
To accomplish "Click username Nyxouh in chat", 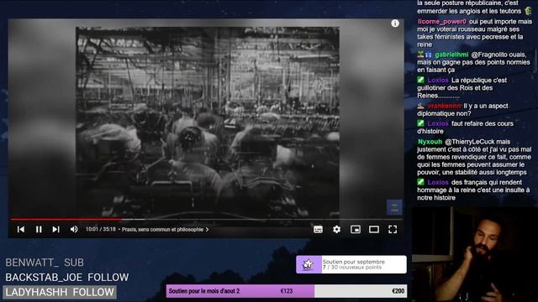I will [x=430, y=142].
